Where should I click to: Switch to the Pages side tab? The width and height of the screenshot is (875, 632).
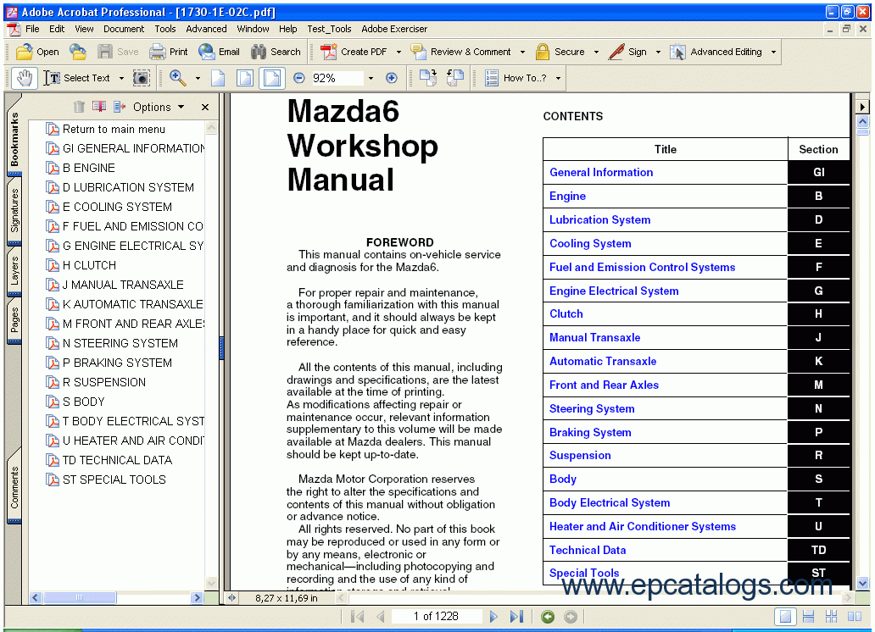tap(14, 321)
